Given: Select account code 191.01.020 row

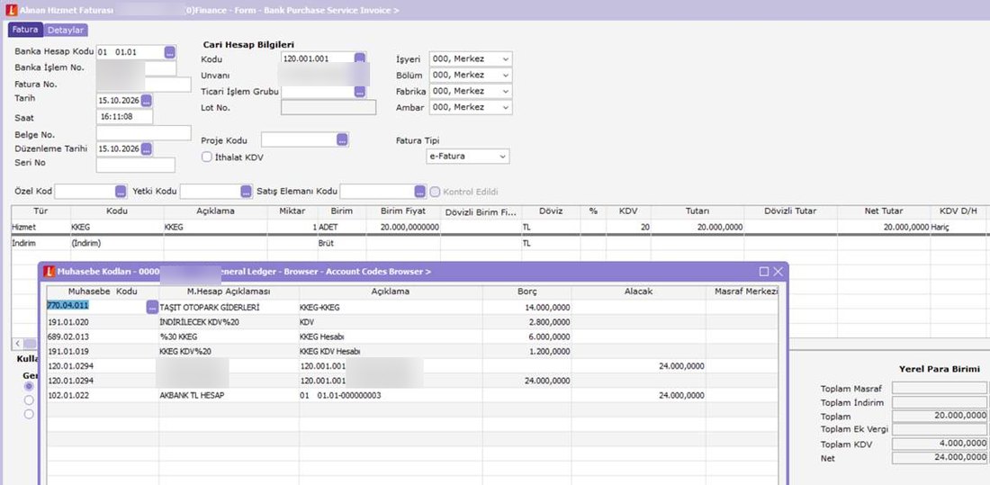Looking at the screenshot, I should point(412,322).
